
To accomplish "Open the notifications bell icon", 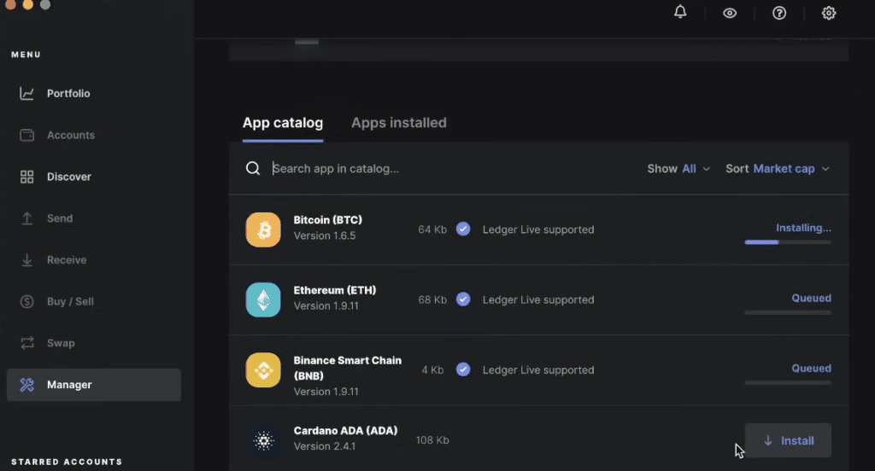I will click(x=680, y=13).
